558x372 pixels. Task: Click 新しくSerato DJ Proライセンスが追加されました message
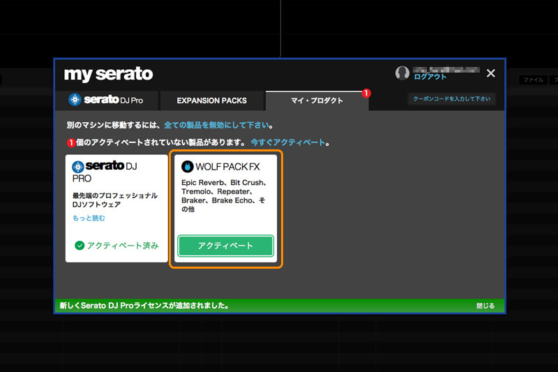[144, 306]
